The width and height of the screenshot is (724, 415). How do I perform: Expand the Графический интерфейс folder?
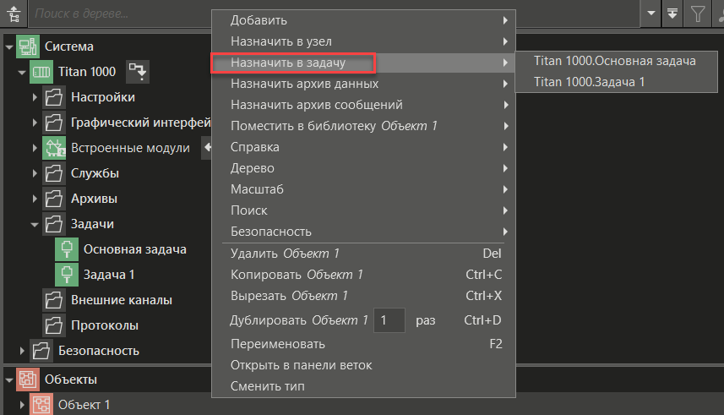(35, 123)
